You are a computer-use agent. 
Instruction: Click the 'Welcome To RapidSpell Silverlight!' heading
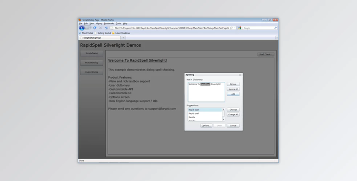(138, 60)
